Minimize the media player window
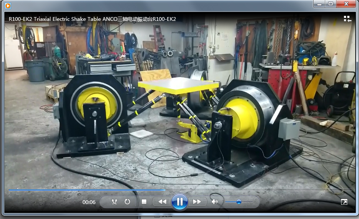Image resolution: width=359 pixels, height=219 pixels. (x=319, y=4)
